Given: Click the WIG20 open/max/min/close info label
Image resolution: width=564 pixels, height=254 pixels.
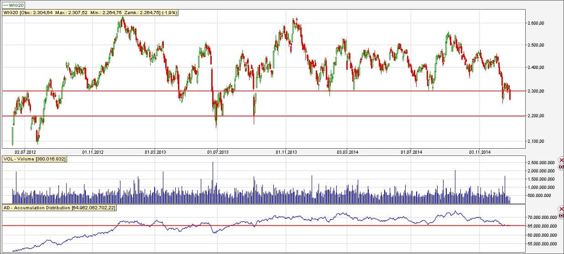Looking at the screenshot, I should click(x=90, y=12).
